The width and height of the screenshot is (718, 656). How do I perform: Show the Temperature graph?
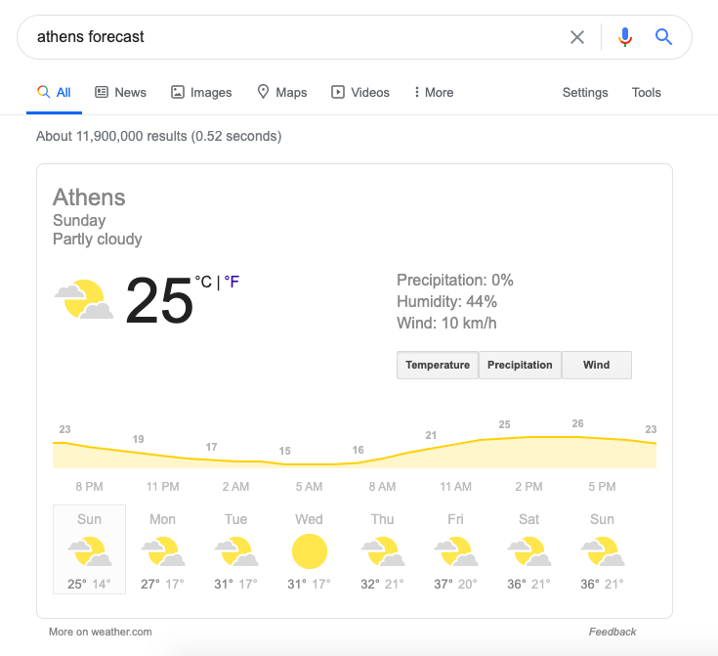438,365
